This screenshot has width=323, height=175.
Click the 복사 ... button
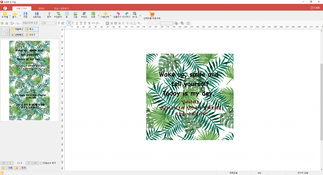pos(32,29)
